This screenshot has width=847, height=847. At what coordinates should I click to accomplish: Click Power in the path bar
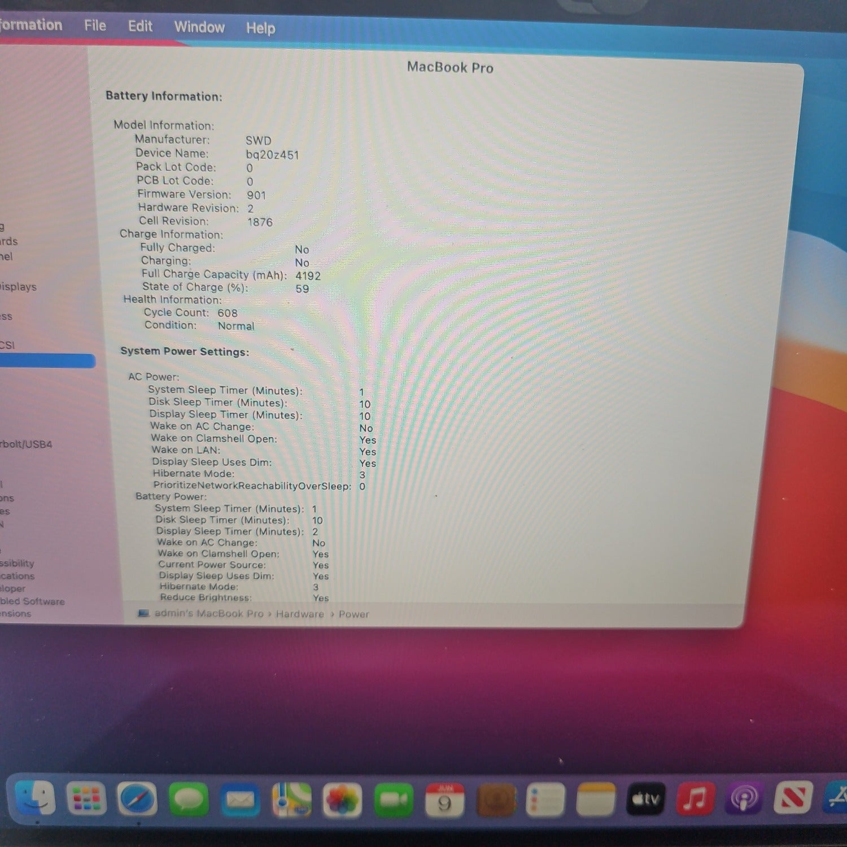point(353,614)
